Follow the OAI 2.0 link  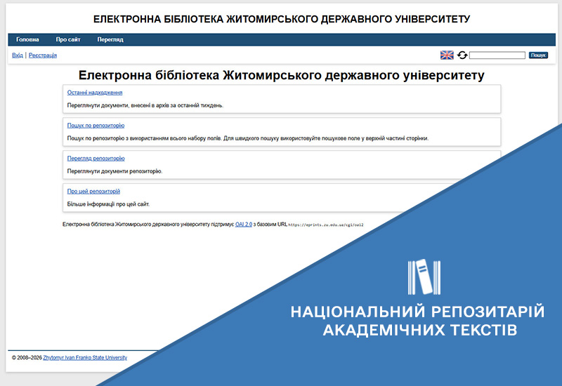click(244, 224)
